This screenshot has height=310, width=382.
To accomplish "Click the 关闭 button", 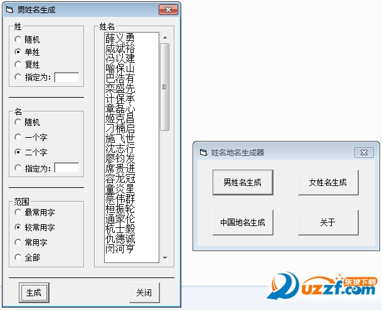I will (x=144, y=292).
